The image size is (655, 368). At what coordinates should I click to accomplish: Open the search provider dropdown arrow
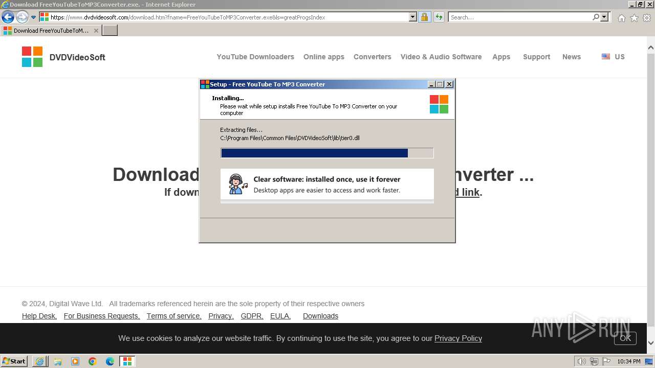pyautogui.click(x=604, y=17)
